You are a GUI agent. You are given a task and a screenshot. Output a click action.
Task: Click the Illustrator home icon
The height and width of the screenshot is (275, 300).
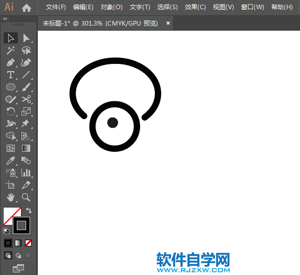27,8
